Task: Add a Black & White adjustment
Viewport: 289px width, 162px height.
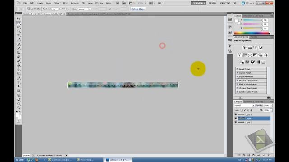Action: [x=255, y=55]
